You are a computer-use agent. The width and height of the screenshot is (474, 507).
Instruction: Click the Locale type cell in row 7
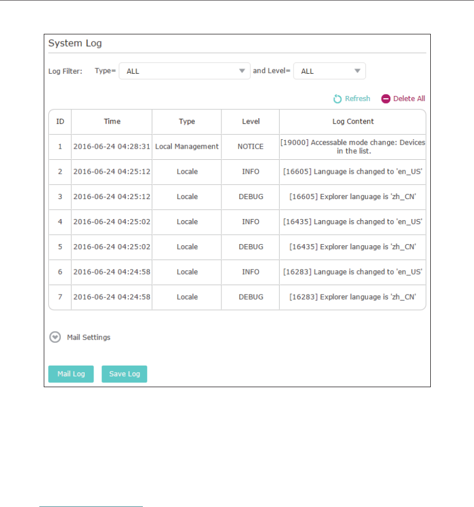point(187,297)
